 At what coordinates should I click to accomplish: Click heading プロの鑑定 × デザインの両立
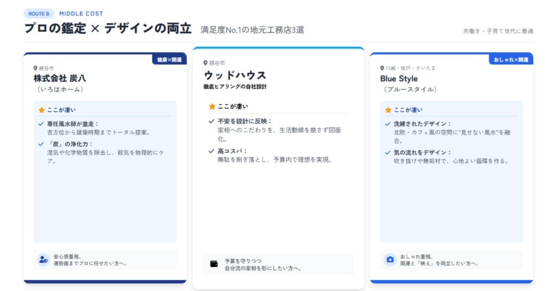(x=108, y=28)
